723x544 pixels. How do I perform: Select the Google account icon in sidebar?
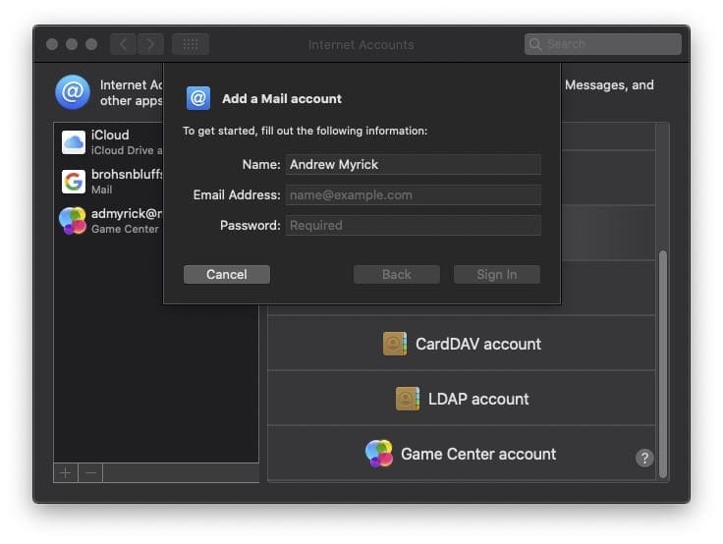click(x=74, y=182)
